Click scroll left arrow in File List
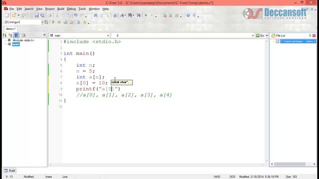This screenshot has height=179, width=319. click(x=272, y=164)
